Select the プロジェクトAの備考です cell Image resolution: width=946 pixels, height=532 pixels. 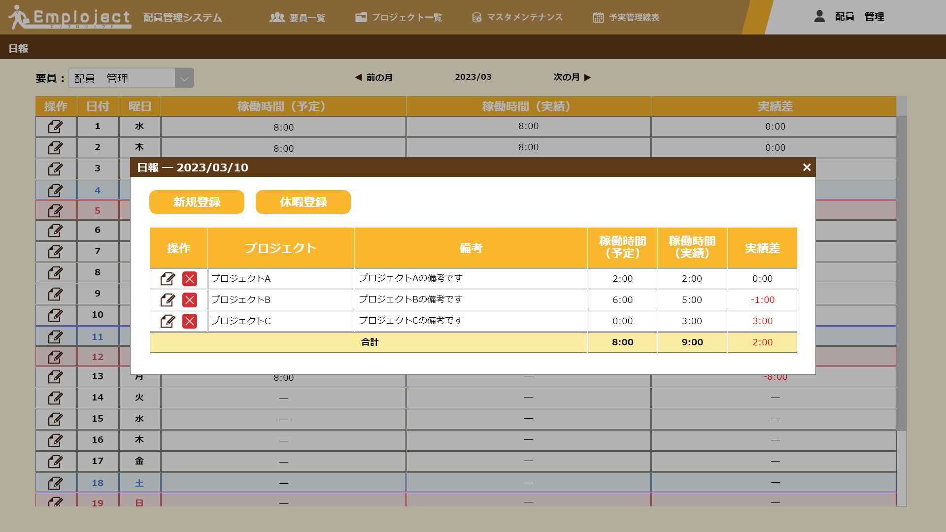tap(471, 279)
